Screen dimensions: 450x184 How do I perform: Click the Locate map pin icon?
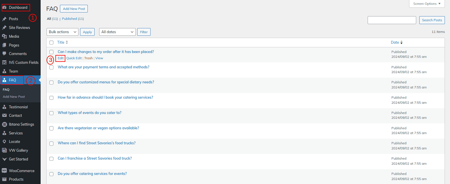pyautogui.click(x=5, y=141)
